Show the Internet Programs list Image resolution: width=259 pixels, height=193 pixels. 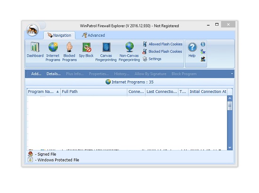click(x=53, y=52)
